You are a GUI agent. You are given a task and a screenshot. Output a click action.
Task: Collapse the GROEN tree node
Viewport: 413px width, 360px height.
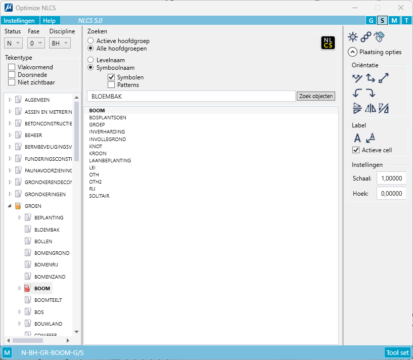[x=10, y=206]
